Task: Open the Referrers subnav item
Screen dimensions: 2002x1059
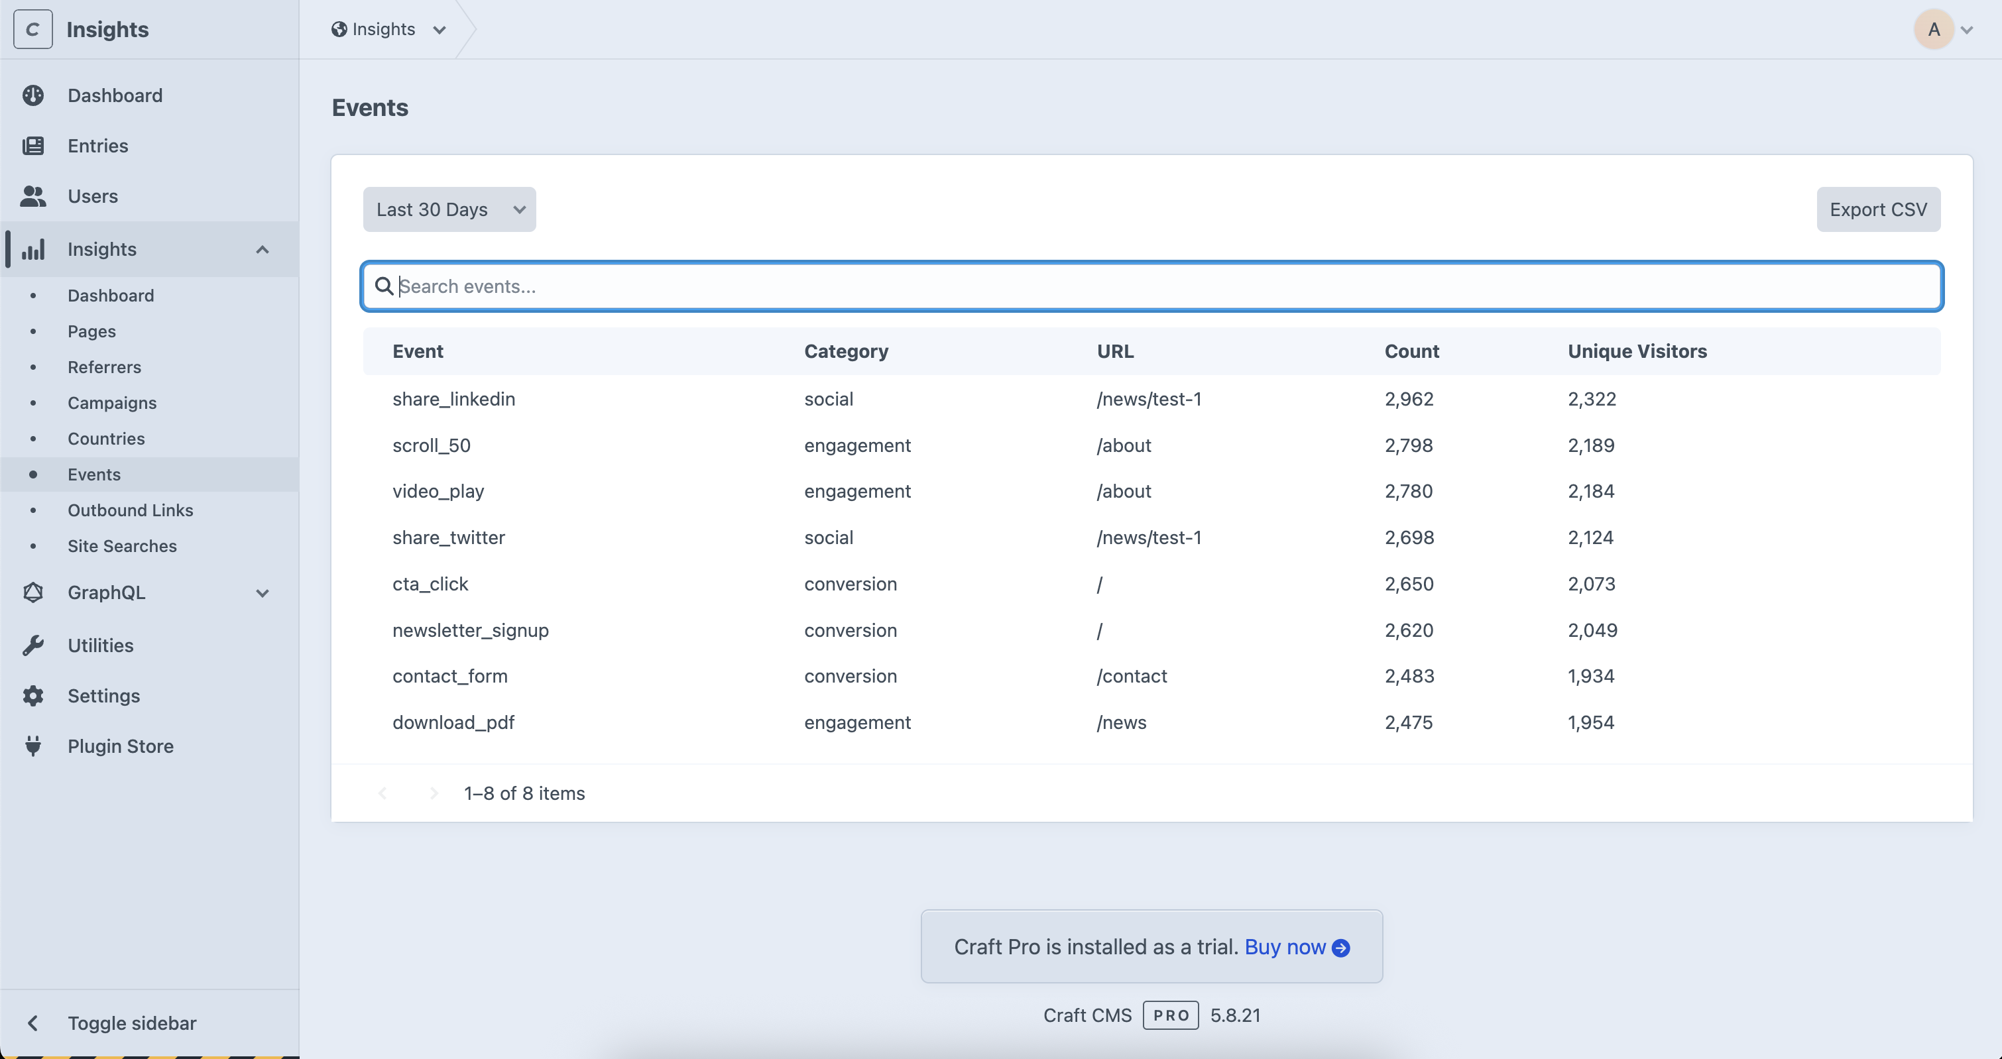Action: click(x=104, y=368)
